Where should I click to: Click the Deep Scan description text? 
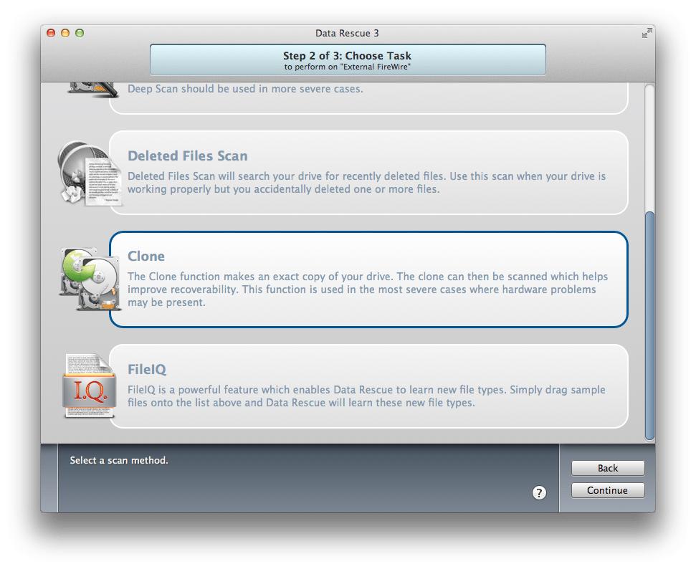[x=246, y=89]
